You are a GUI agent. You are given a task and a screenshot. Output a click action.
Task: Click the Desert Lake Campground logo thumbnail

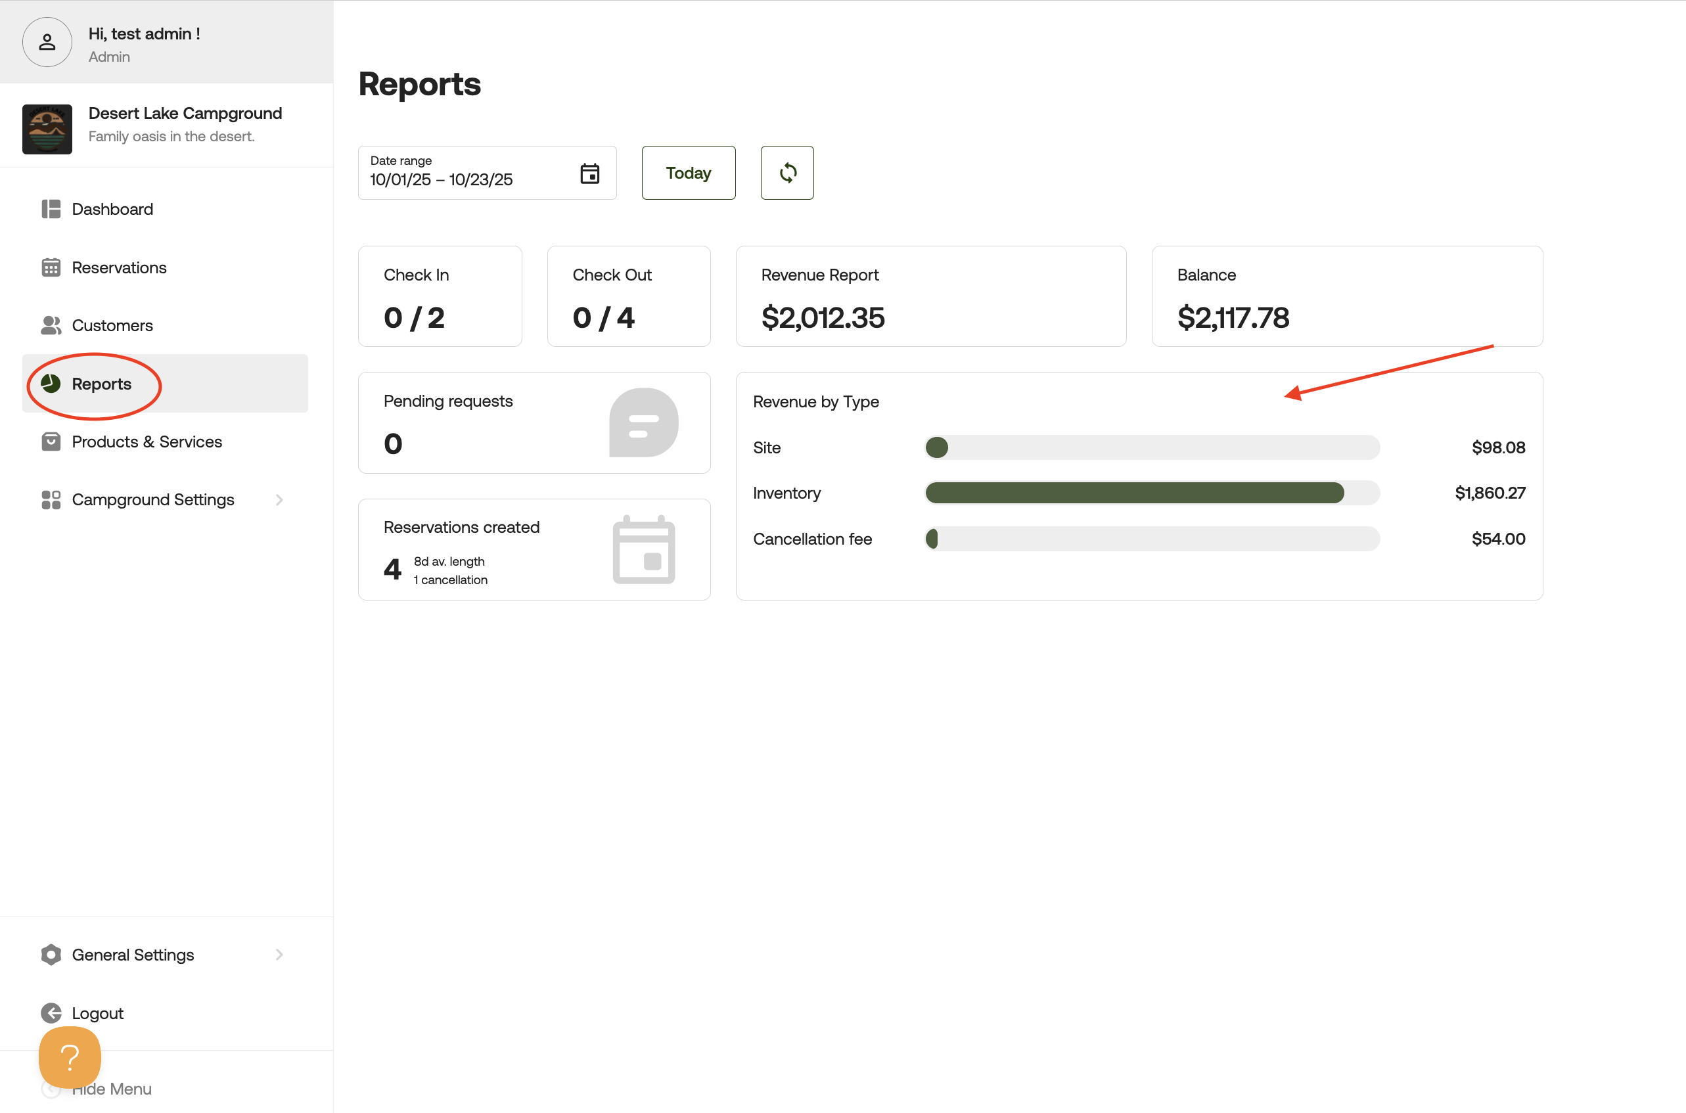click(47, 129)
